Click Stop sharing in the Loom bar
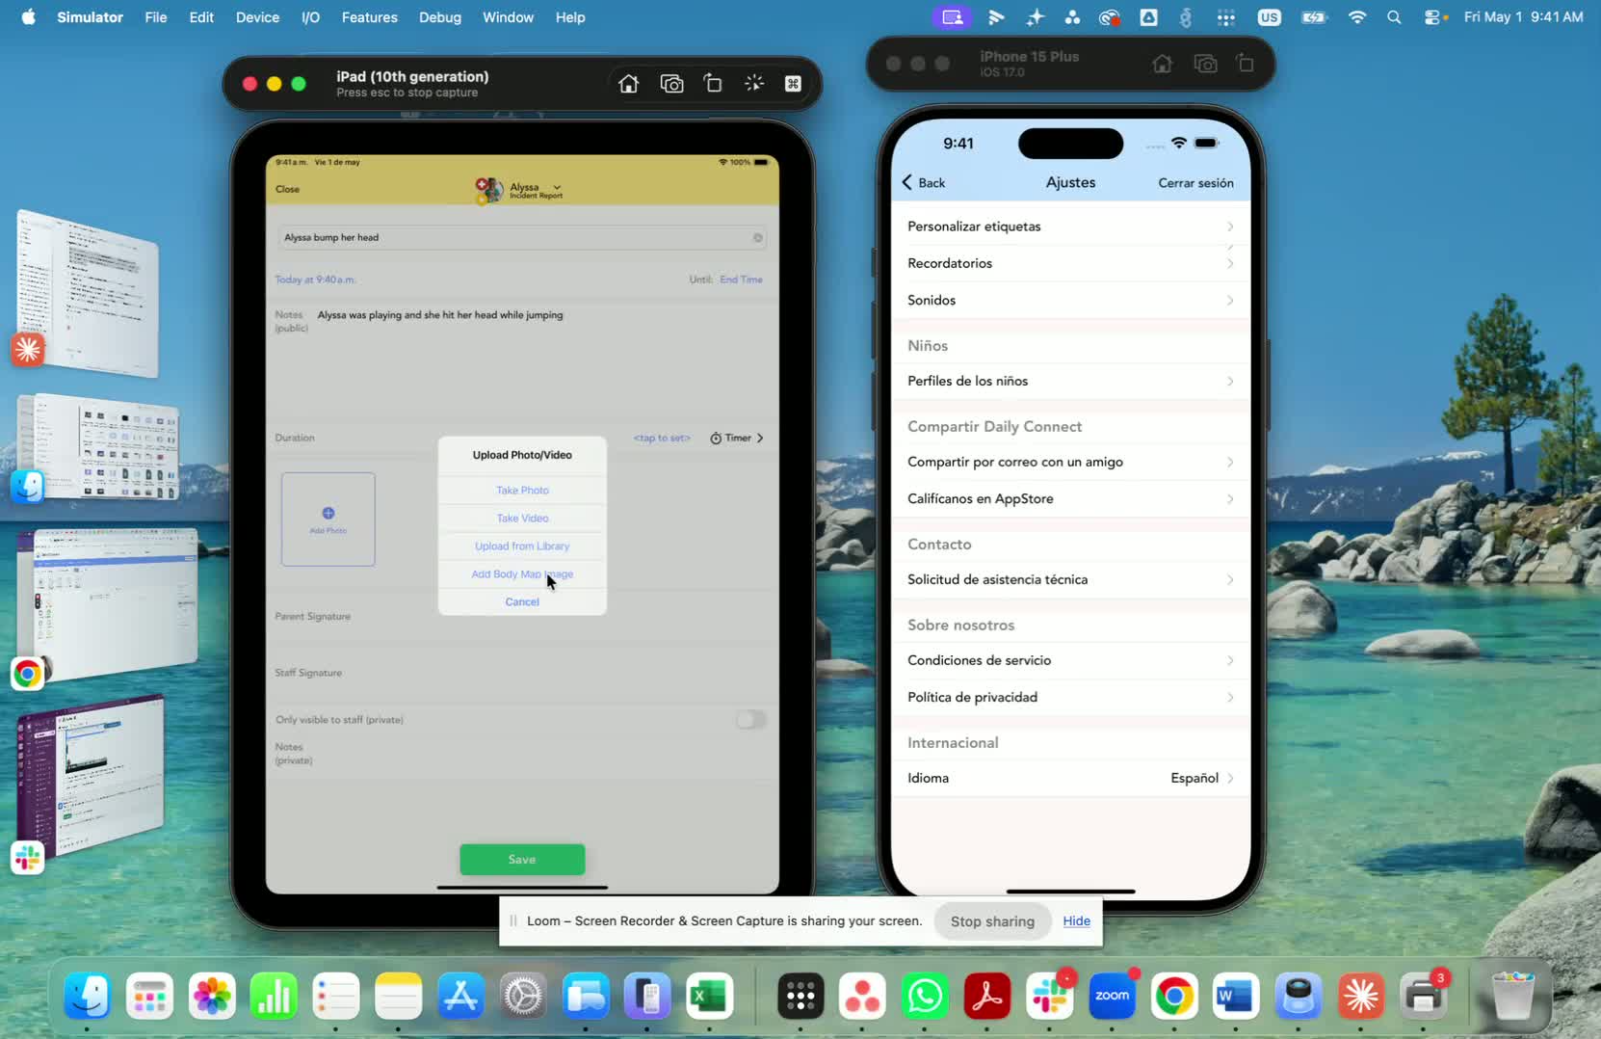Screen dimensions: 1601x1039 [992, 921]
